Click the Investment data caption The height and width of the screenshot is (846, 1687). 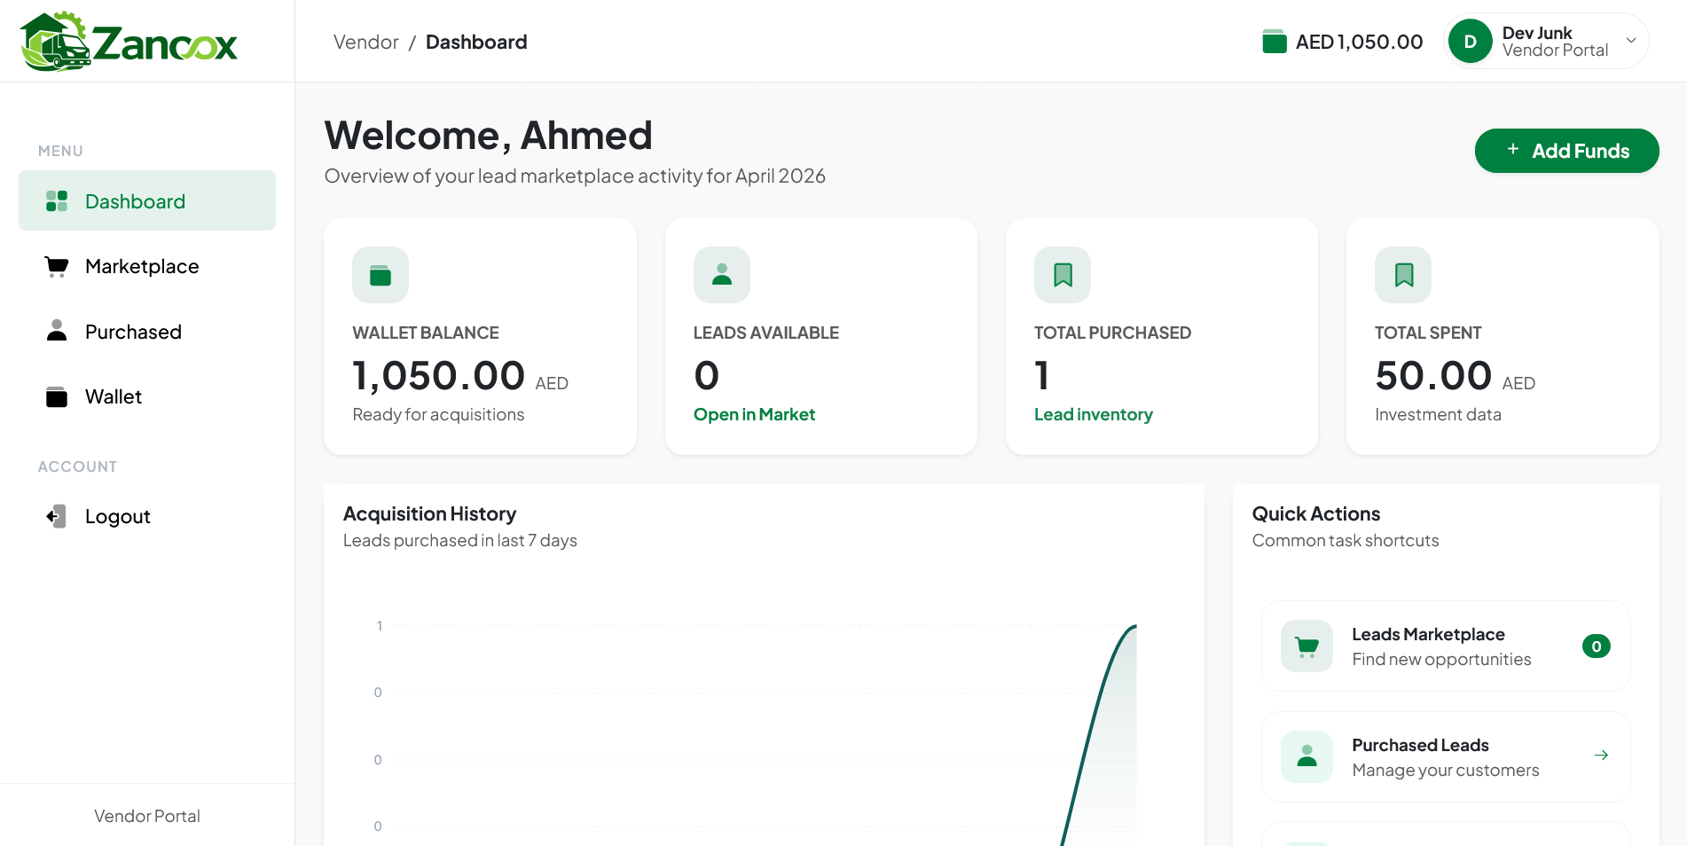(x=1438, y=414)
